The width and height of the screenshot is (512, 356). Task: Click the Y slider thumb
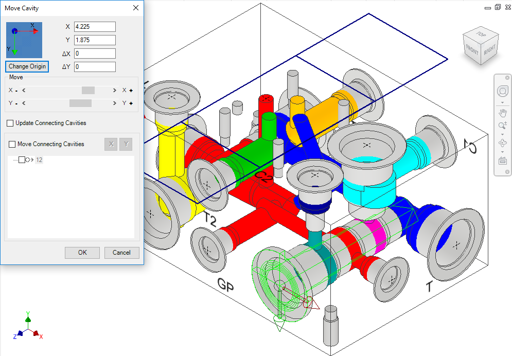click(80, 103)
